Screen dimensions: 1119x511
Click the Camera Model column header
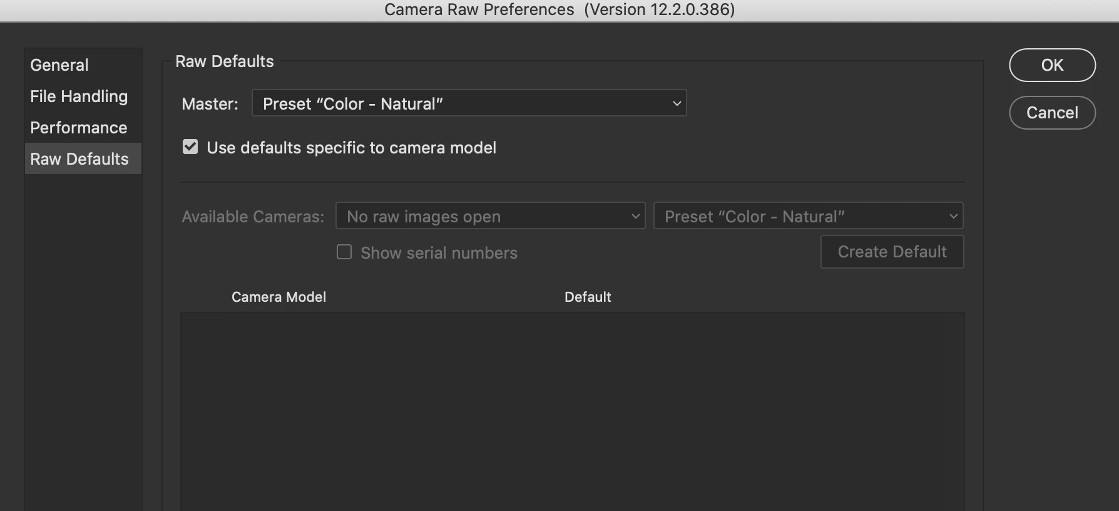point(278,297)
